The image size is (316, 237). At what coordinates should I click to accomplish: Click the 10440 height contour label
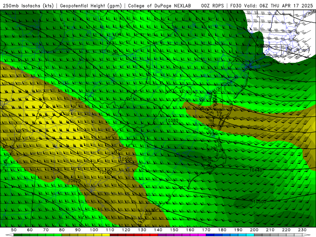click(x=256, y=170)
